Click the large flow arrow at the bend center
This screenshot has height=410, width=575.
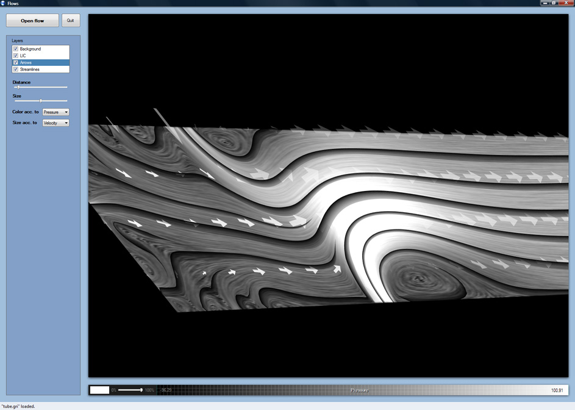299,220
